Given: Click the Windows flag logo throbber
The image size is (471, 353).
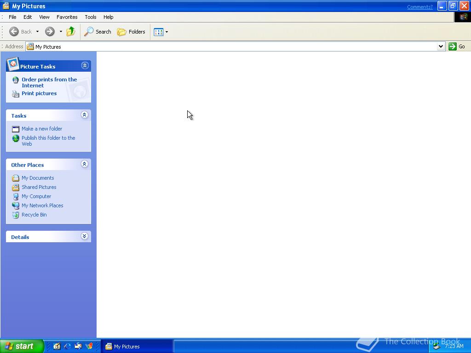Looking at the screenshot, I should click(x=463, y=17).
